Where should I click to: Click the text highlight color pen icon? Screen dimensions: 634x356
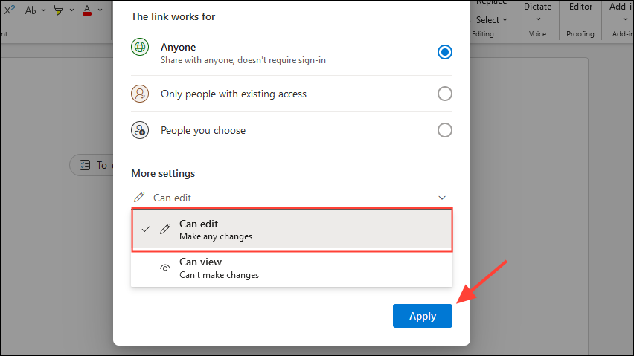[57, 10]
